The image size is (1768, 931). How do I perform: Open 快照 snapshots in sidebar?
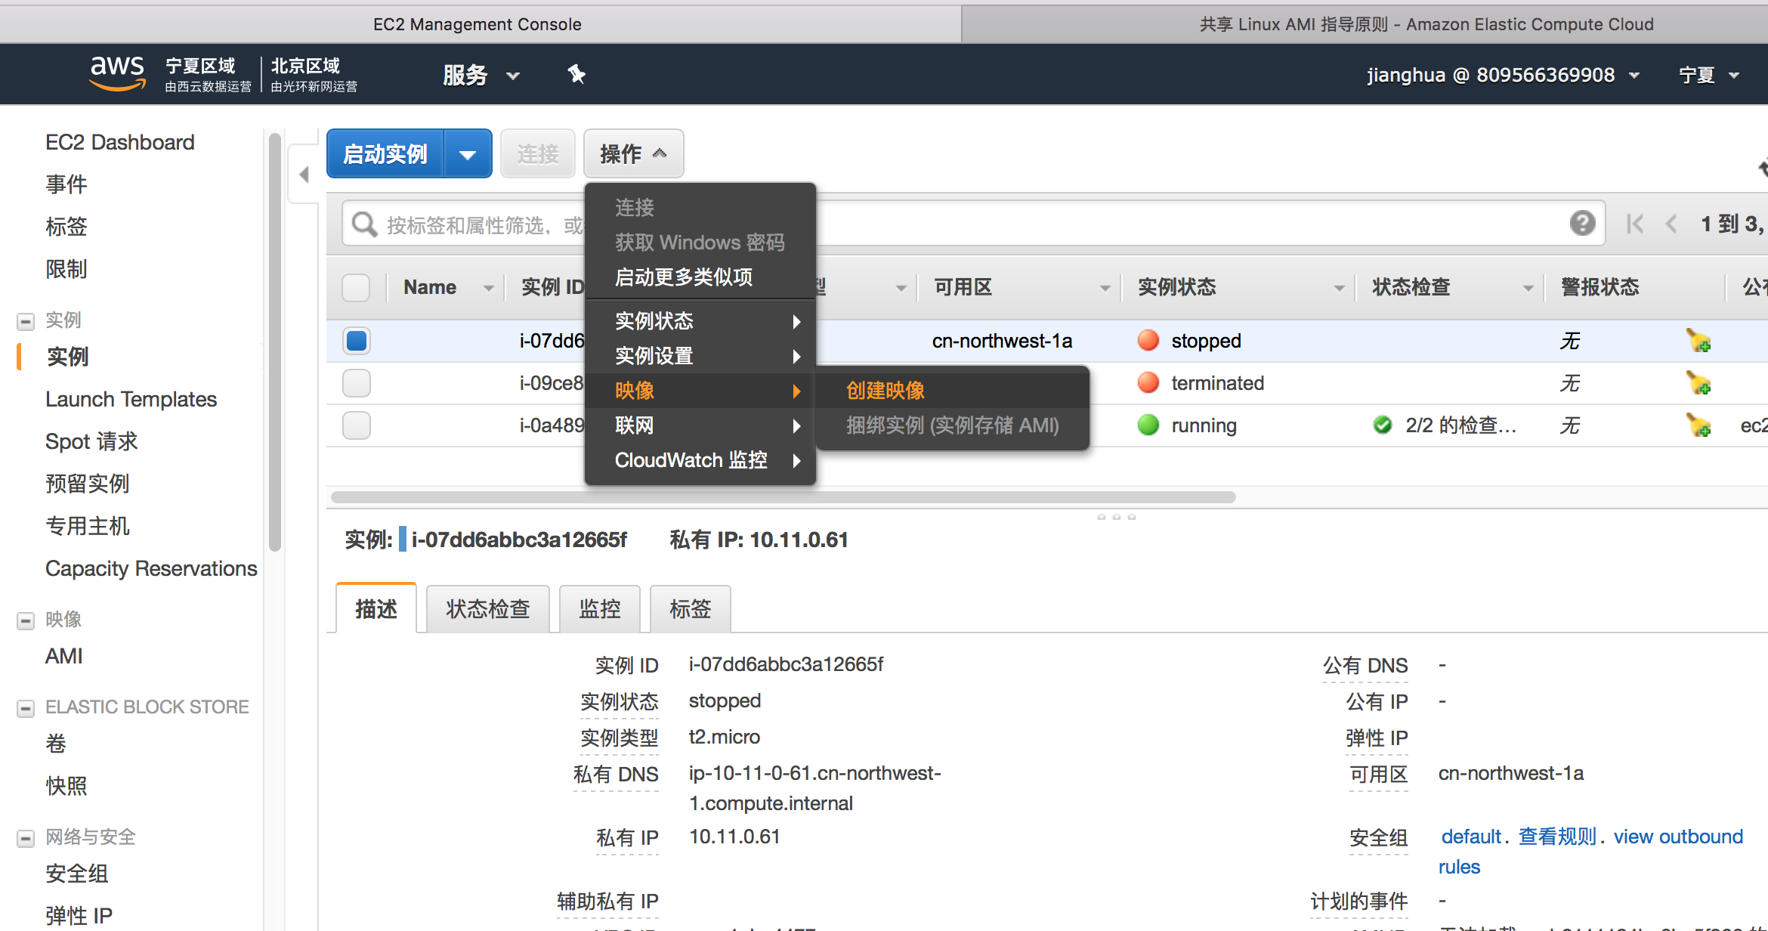(x=66, y=786)
